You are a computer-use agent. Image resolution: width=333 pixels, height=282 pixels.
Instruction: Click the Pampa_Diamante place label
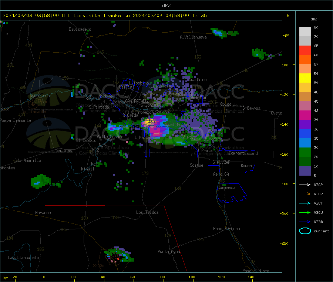(x=16, y=120)
